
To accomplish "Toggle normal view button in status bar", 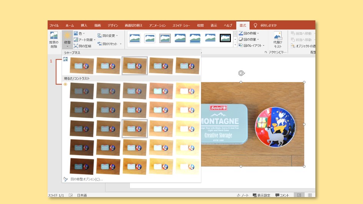I will click(x=299, y=195).
